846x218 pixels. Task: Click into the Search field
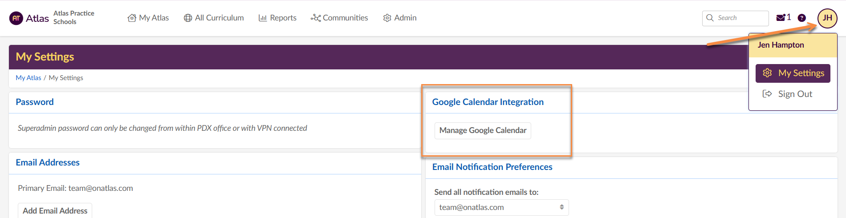click(740, 18)
